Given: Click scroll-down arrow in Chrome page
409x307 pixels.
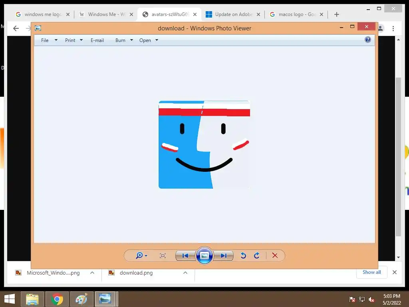Looking at the screenshot, I should 398,257.
